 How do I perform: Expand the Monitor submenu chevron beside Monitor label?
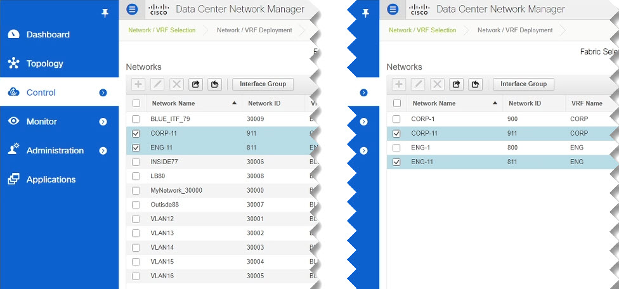103,122
